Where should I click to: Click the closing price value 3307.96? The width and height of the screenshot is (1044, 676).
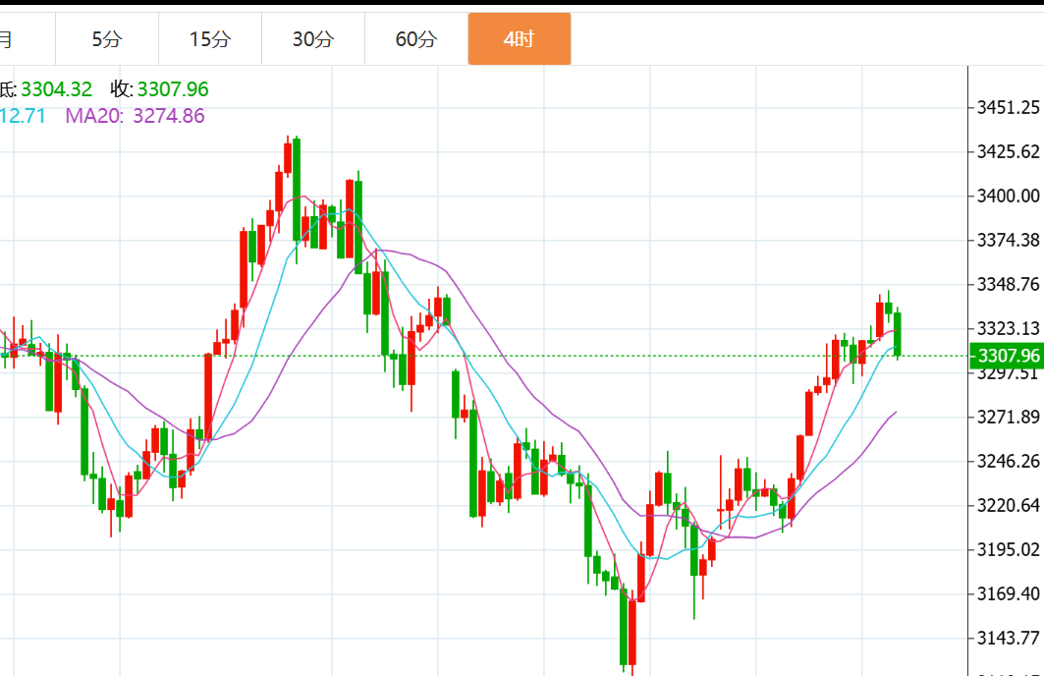pos(173,88)
